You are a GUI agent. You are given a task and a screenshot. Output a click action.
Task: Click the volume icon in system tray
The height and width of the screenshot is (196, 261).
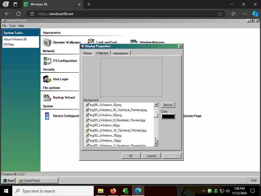[x=228, y=191]
